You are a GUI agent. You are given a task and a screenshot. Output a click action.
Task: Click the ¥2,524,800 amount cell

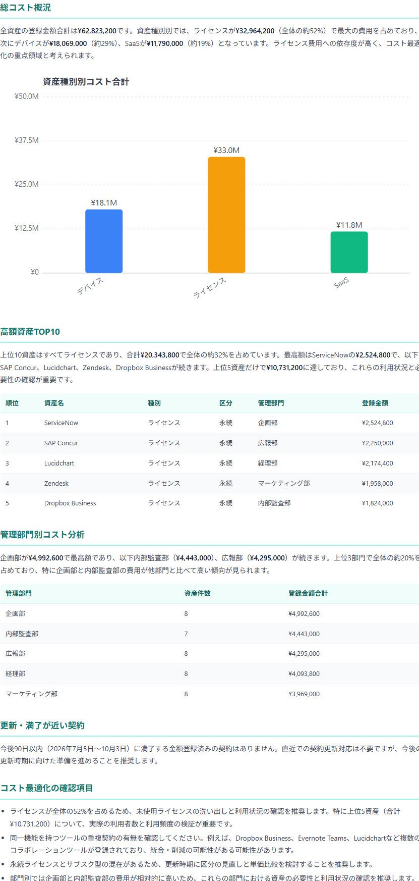pos(378,423)
